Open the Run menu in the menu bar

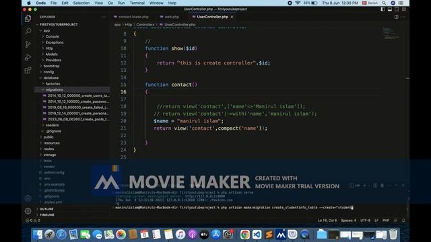(121, 3)
